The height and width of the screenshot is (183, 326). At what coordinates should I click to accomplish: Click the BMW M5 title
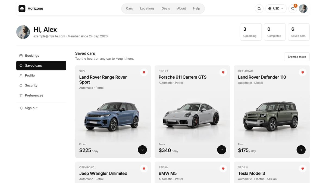pos(168,174)
